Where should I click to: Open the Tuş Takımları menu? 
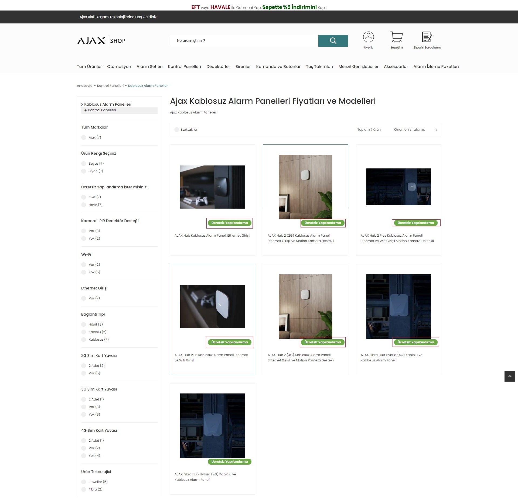(x=319, y=67)
